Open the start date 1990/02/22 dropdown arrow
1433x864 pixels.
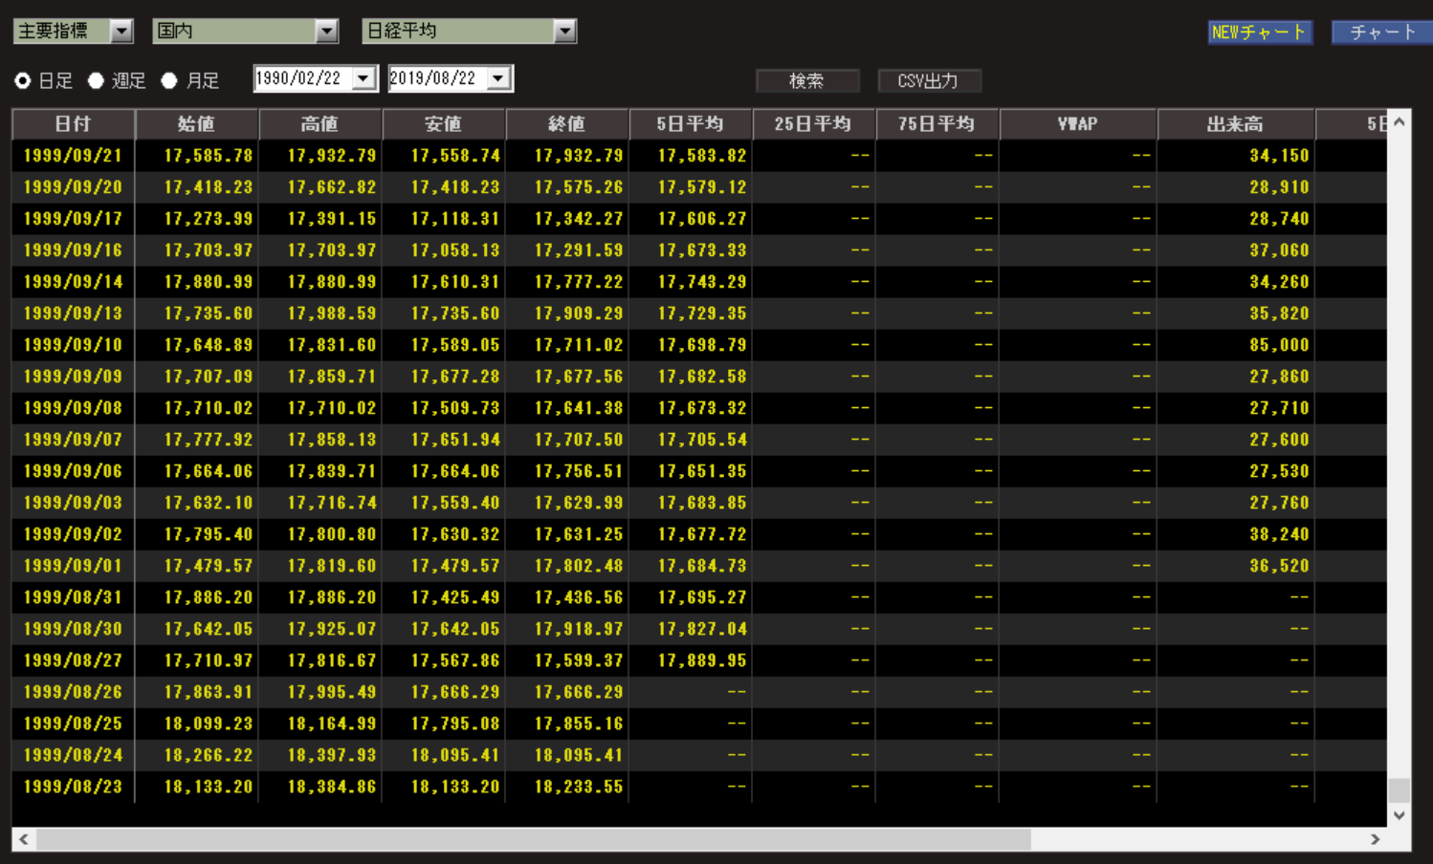click(x=364, y=78)
